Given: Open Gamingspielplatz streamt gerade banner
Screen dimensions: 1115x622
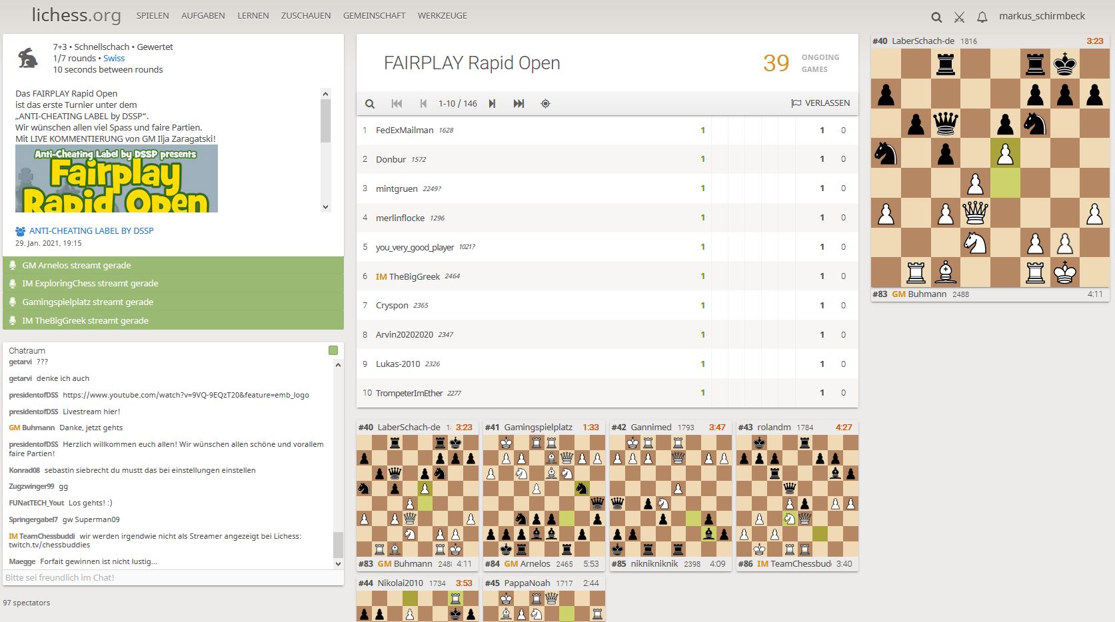Looking at the screenshot, I should [x=173, y=302].
